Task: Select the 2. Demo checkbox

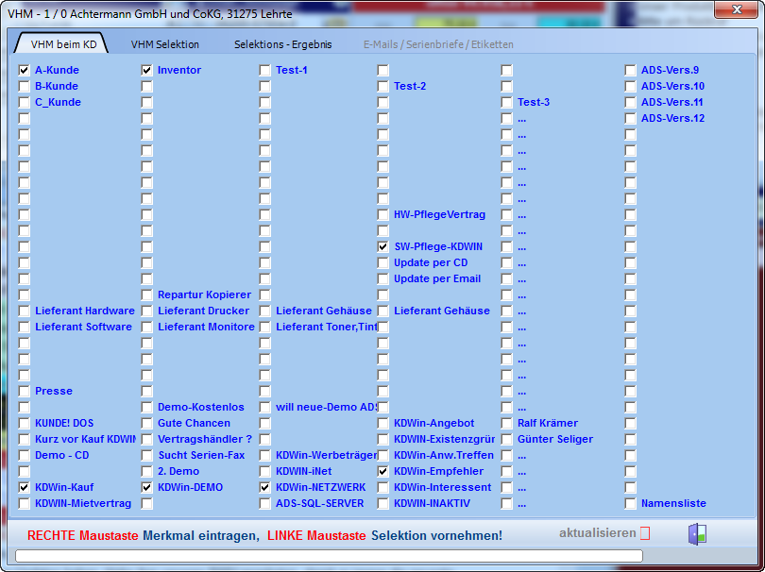Action: pyautogui.click(x=146, y=472)
